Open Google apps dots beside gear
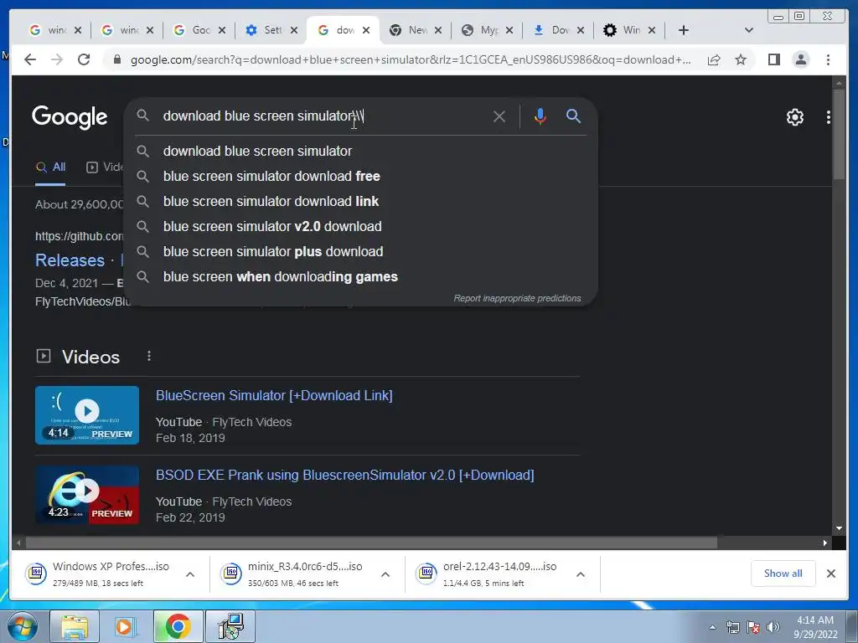The image size is (858, 643). [829, 117]
